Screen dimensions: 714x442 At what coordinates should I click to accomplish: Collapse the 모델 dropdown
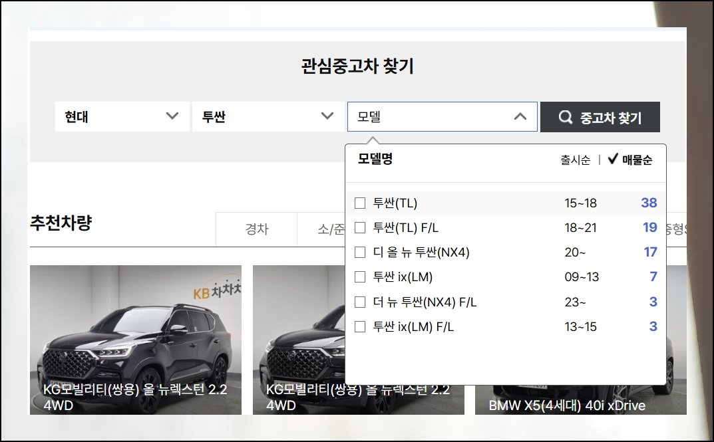pyautogui.click(x=442, y=117)
